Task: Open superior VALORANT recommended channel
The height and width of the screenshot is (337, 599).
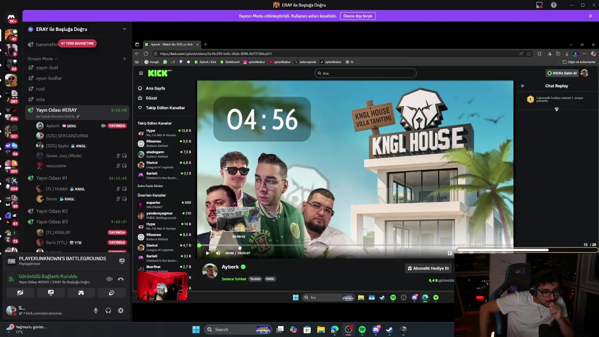Action: click(x=164, y=205)
